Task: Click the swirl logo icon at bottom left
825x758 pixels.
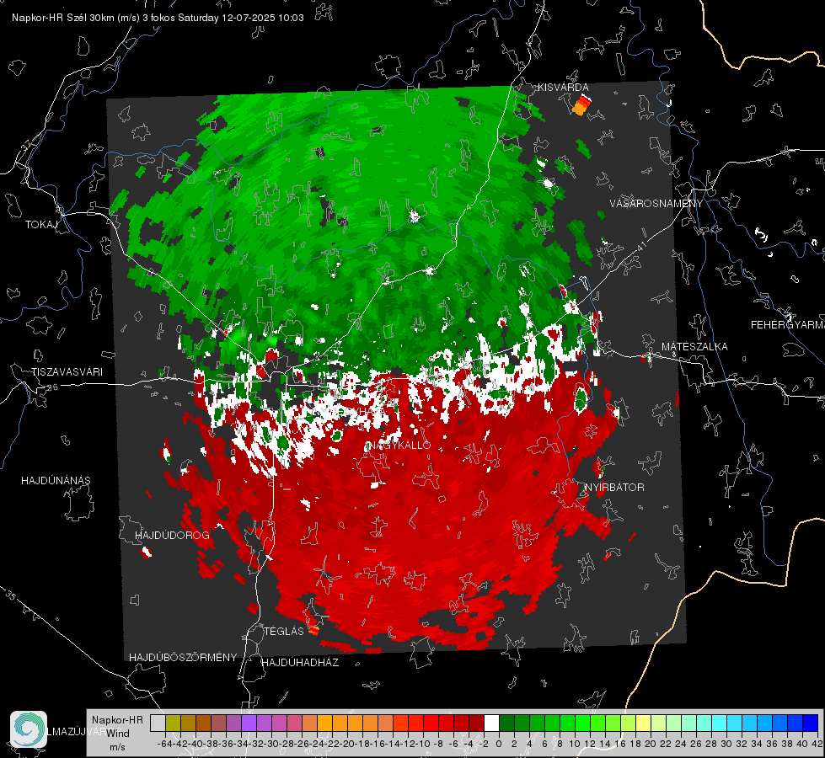Action: coord(29,729)
